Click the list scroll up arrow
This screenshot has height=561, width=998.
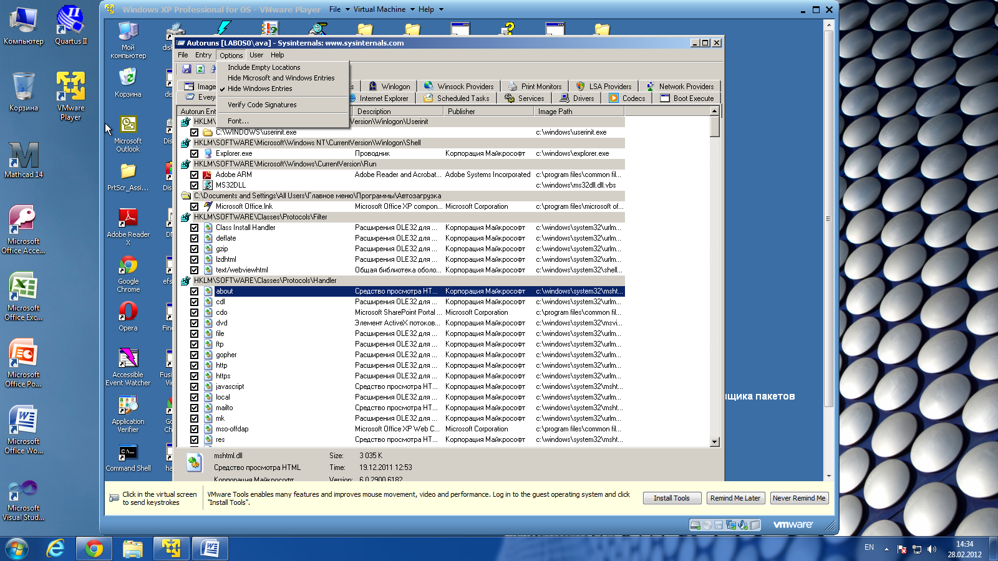tap(715, 111)
